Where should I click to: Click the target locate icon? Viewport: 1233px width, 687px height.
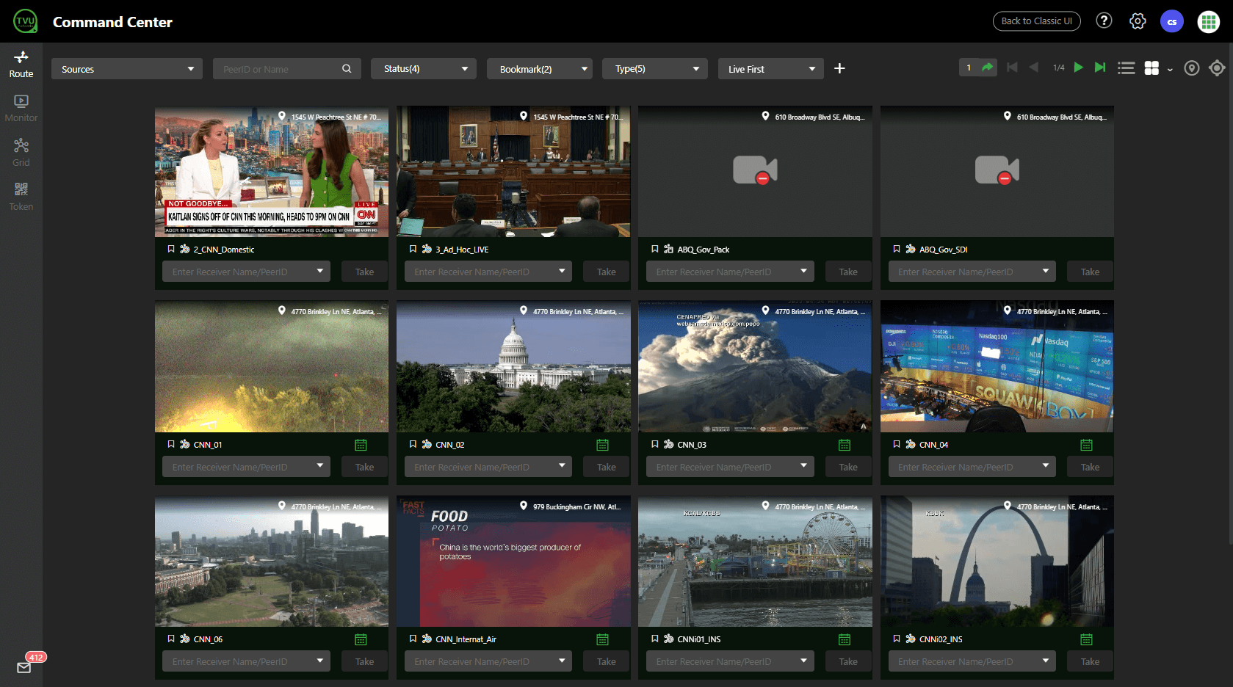(1217, 68)
